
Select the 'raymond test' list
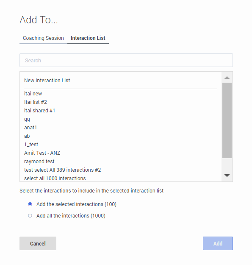coord(121,162)
